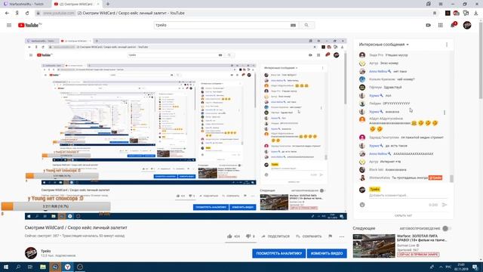Open the Windows Start menu
The image size is (483, 272).
click(6, 267)
